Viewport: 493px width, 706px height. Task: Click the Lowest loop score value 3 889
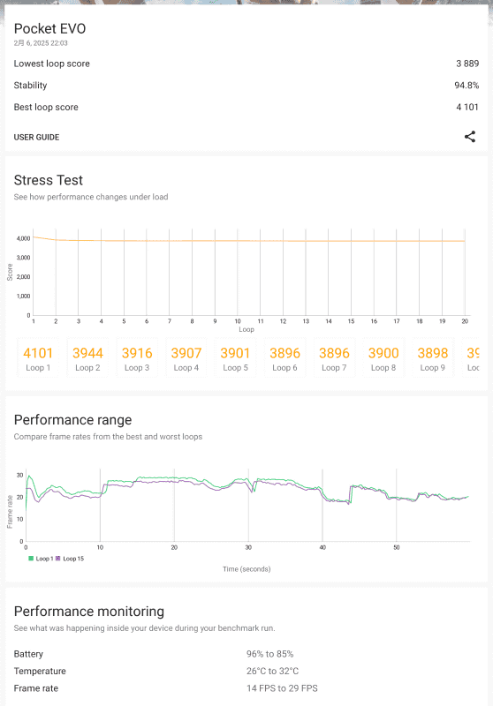(x=467, y=64)
